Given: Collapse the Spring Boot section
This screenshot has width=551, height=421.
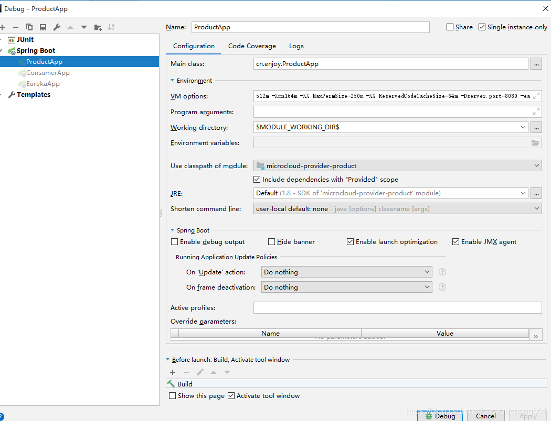Looking at the screenshot, I should tap(172, 230).
